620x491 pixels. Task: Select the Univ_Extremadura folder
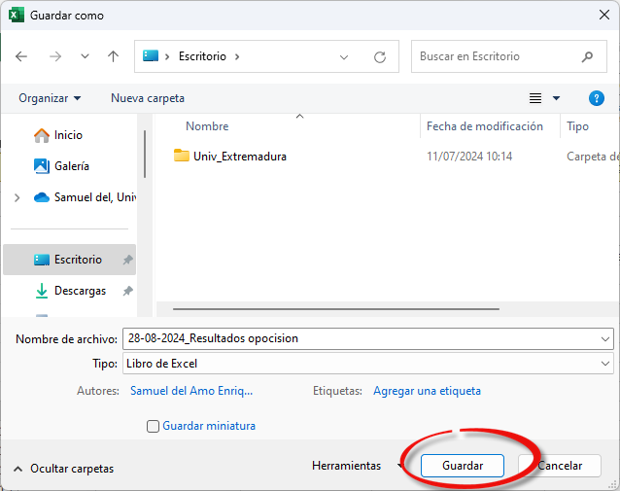pos(230,157)
